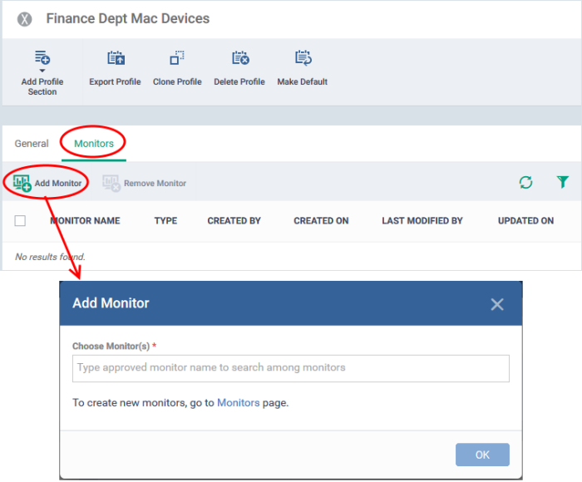
Task: Click the Remove Monitor icon
Action: [111, 184]
